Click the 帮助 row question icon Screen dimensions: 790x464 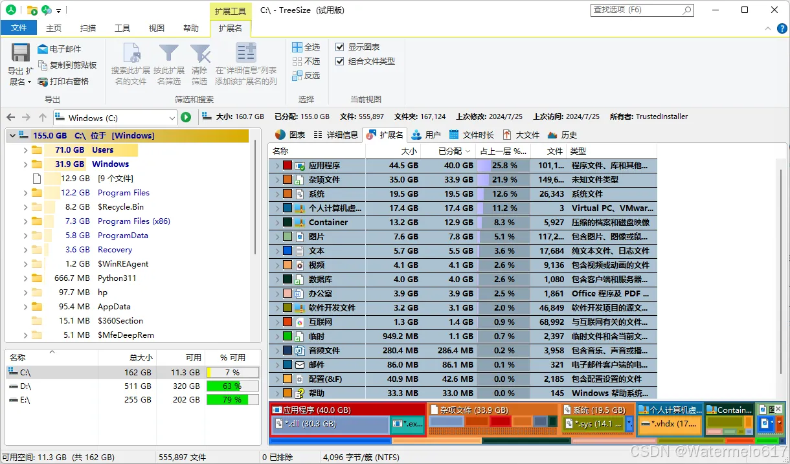tap(300, 393)
